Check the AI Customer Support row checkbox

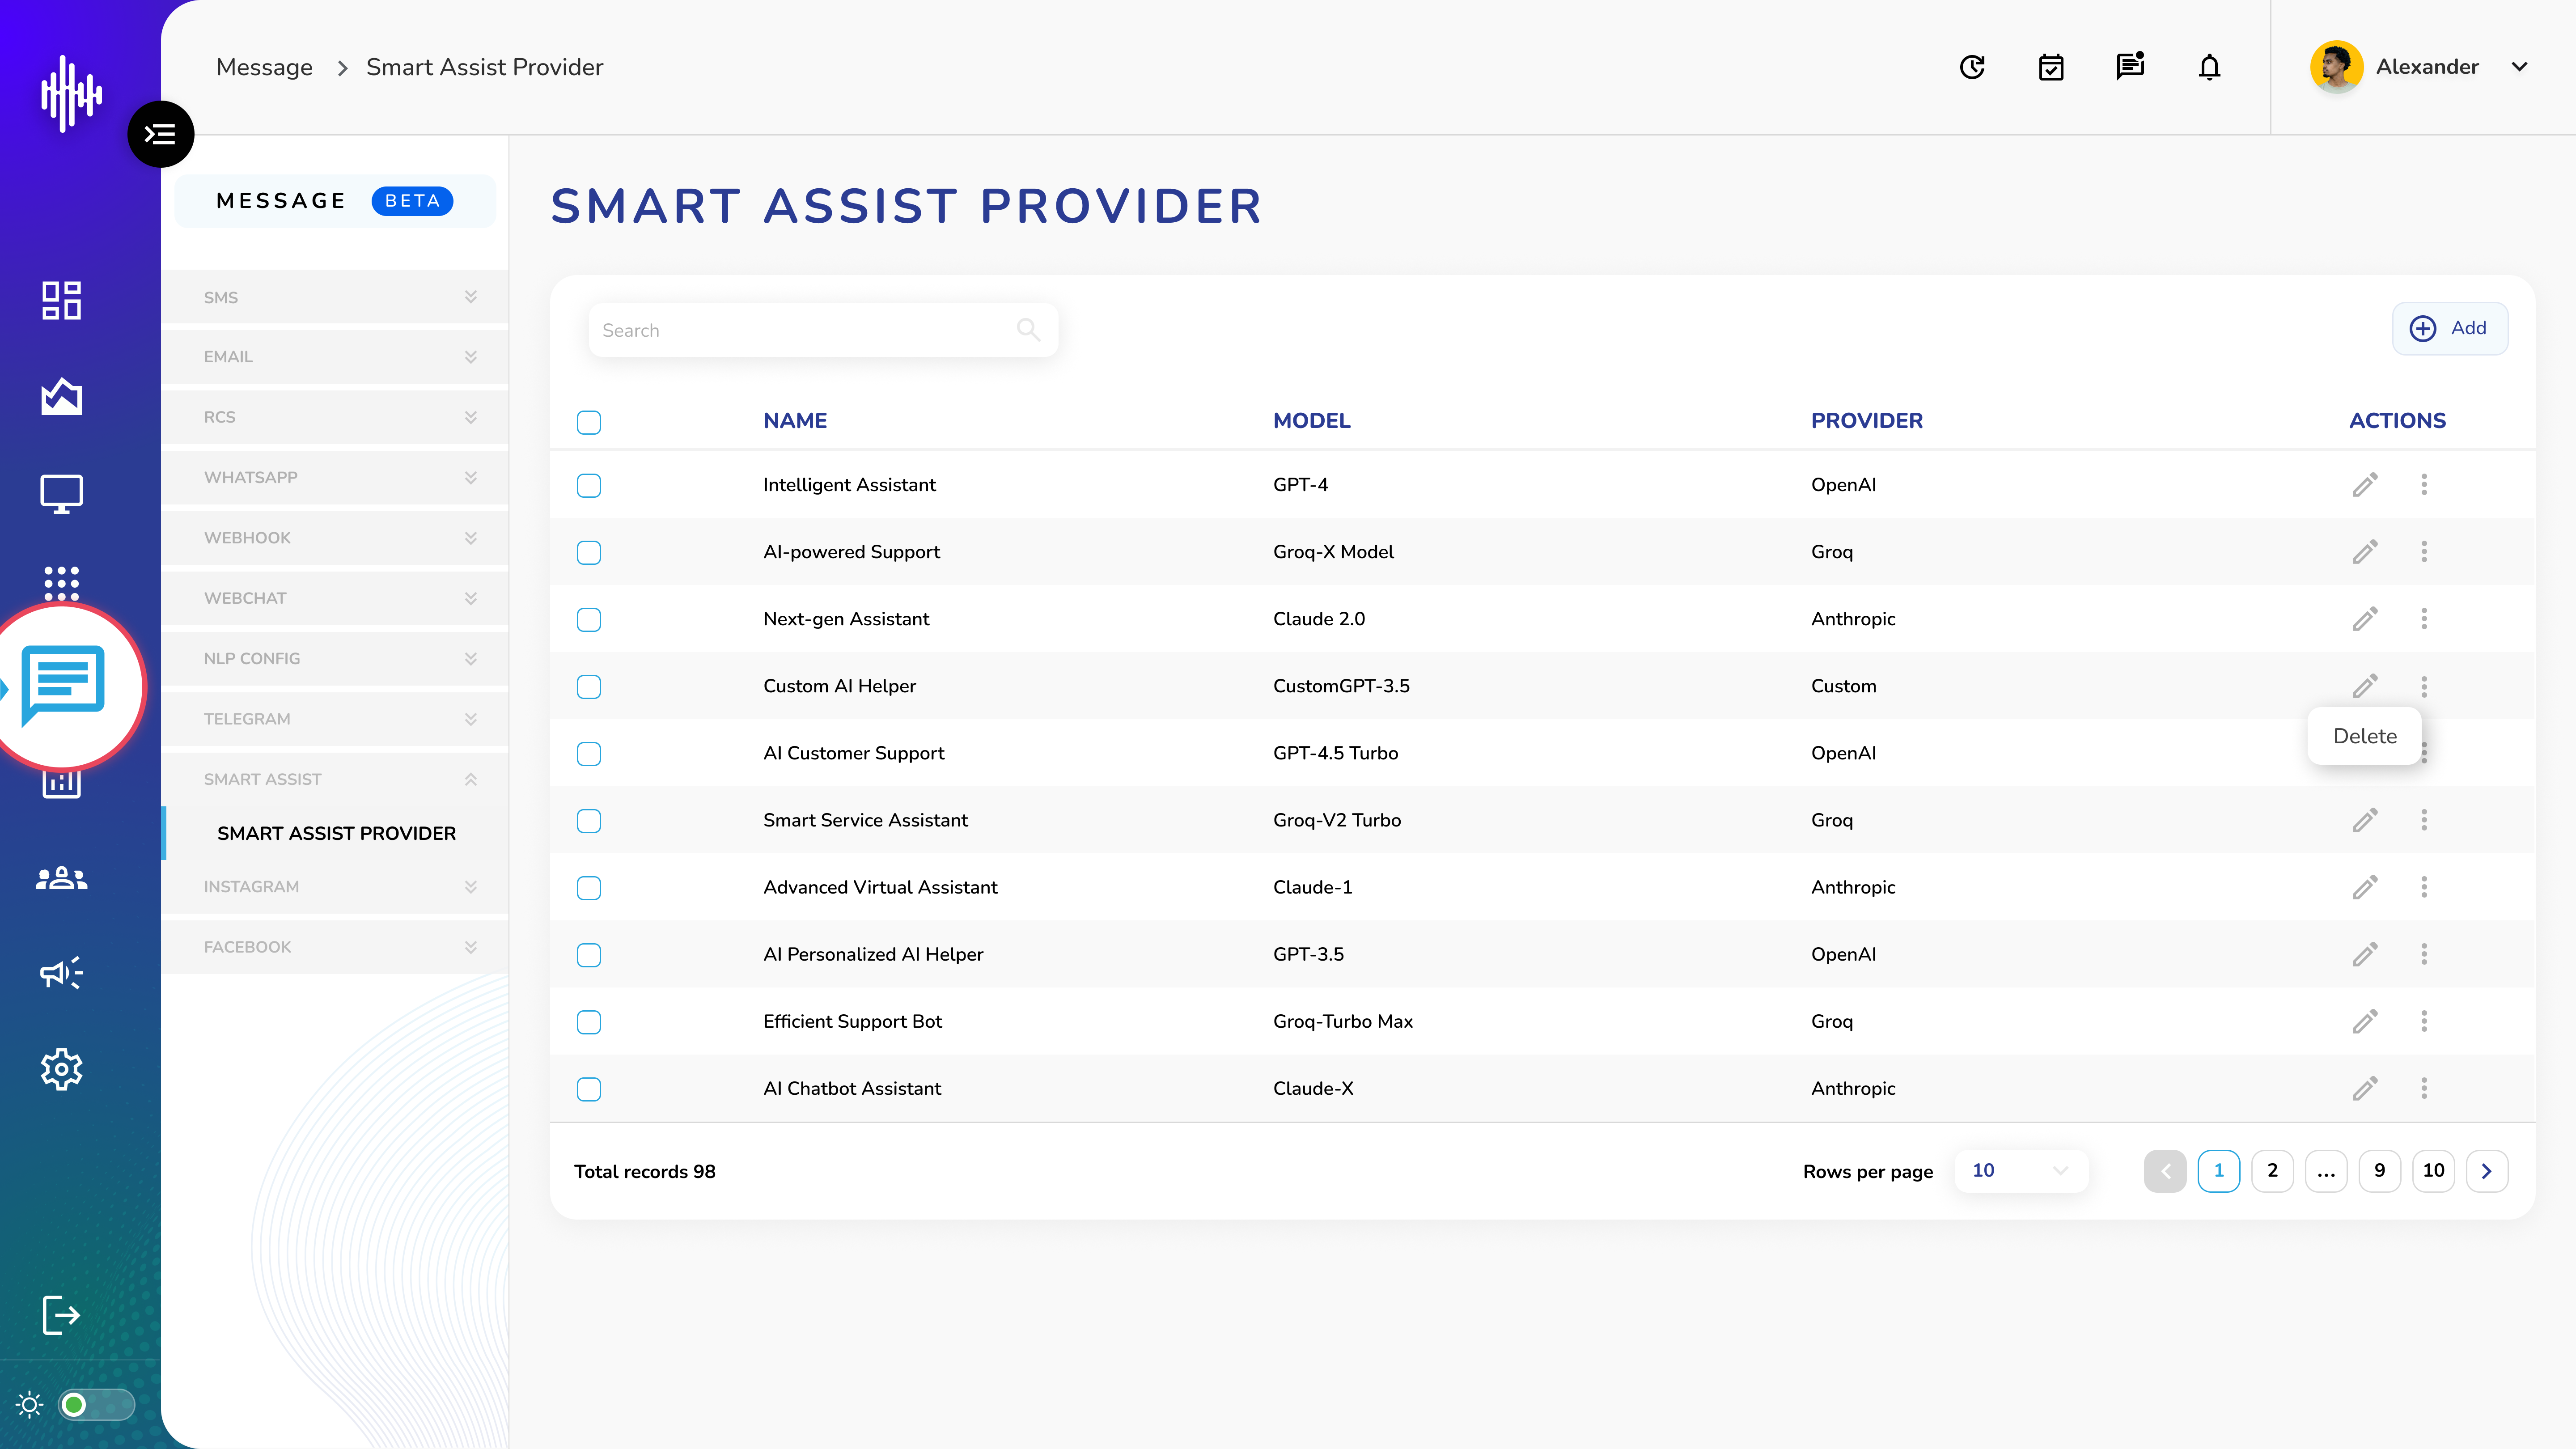coord(589,753)
